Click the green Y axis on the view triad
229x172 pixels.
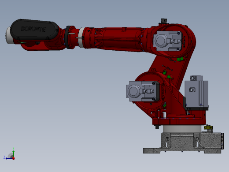(x=13, y=153)
